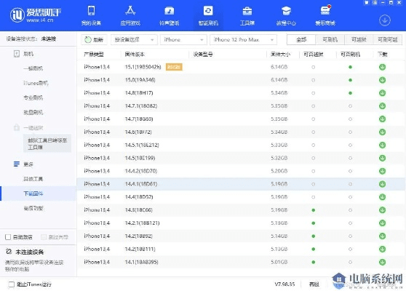Click the 6.14GB size in 15.0 row
Viewport: 406px width, 291px height.
[279, 80]
